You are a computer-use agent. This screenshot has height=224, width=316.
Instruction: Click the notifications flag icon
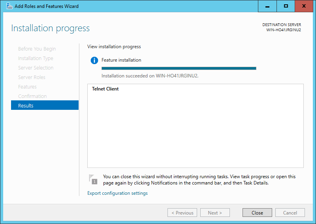pyautogui.click(x=93, y=179)
